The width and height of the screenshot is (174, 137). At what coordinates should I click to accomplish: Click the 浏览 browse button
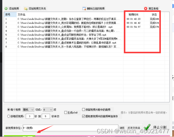pos(122,128)
